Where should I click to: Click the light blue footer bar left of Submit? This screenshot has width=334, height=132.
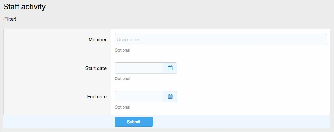coord(58,122)
